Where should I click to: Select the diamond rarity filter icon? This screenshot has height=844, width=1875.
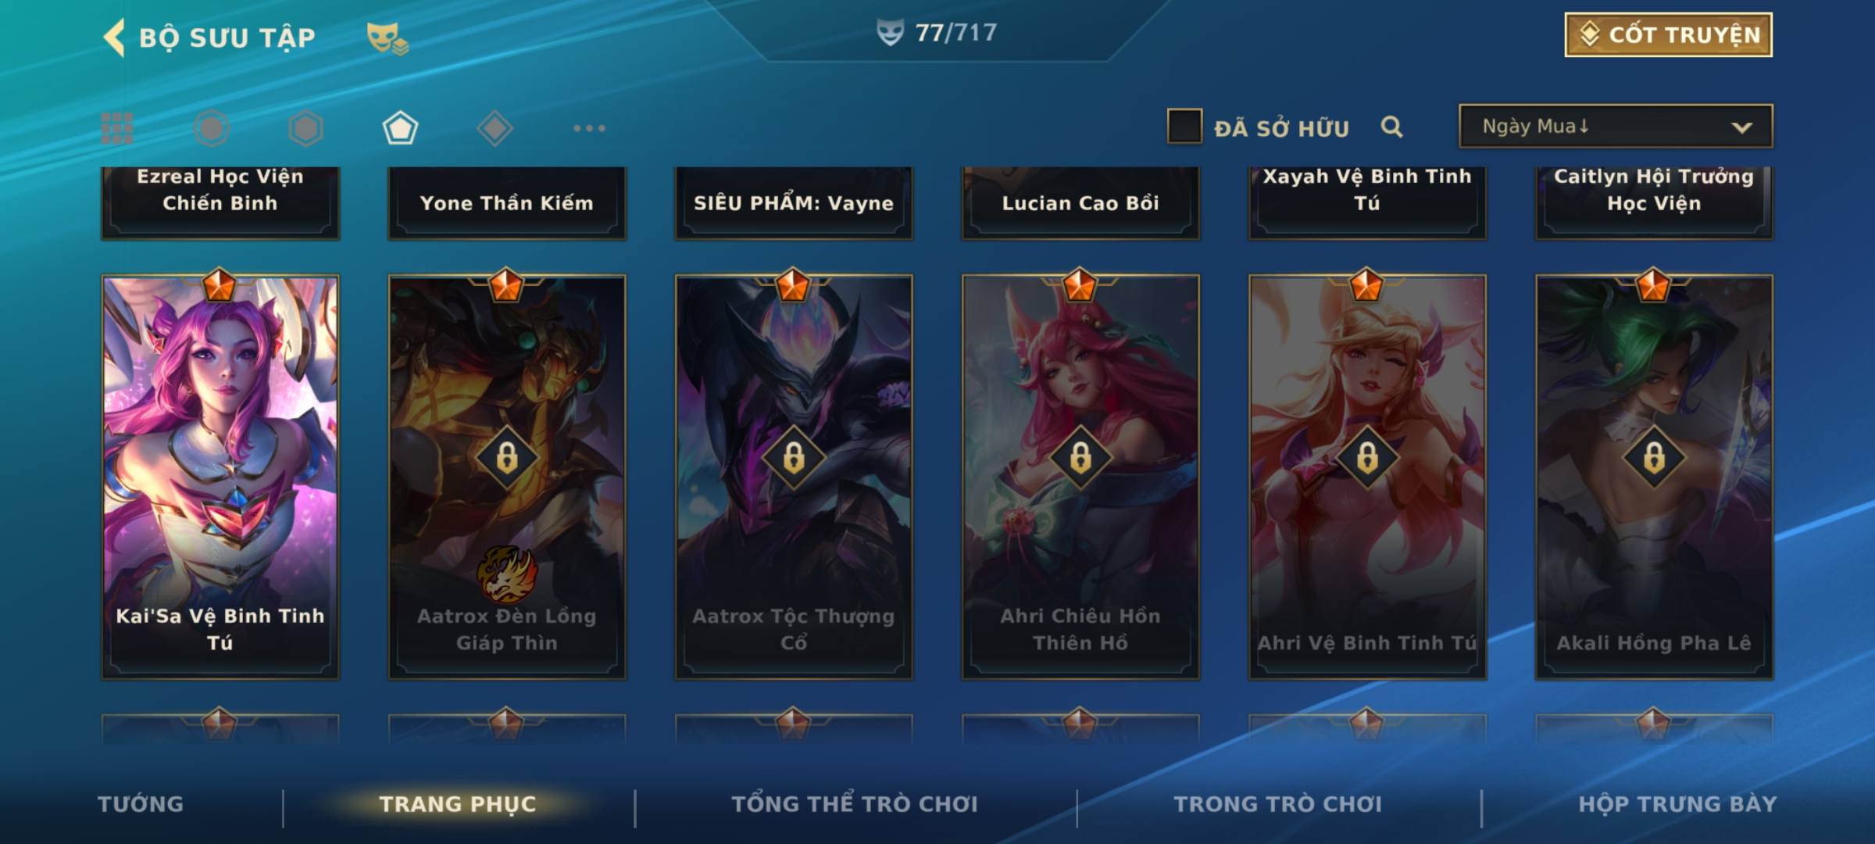pyautogui.click(x=495, y=128)
